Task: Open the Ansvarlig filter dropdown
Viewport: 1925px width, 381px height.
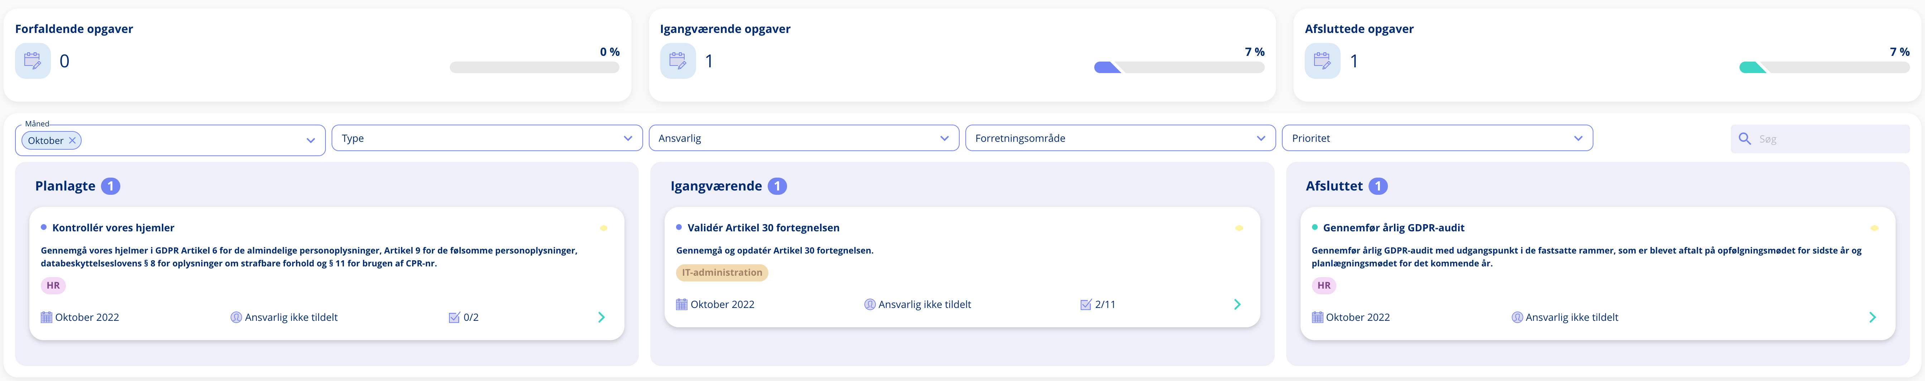Action: pos(804,138)
